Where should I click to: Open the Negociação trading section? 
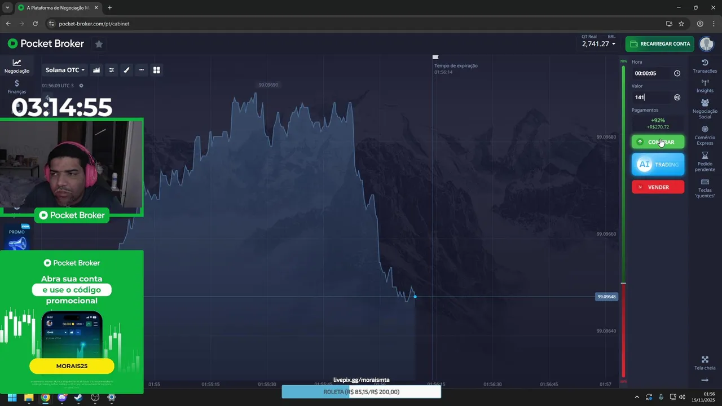tap(17, 67)
